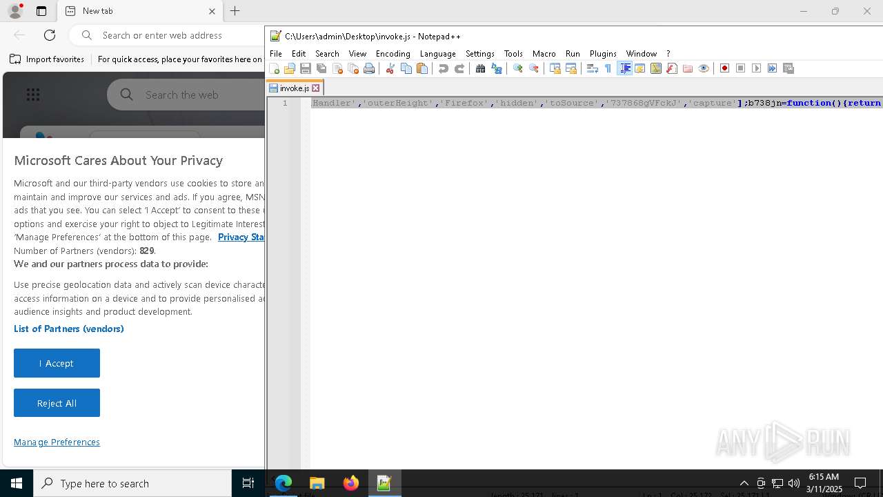883x497 pixels.
Task: Click the Replace toolbar icon
Action: click(x=496, y=68)
